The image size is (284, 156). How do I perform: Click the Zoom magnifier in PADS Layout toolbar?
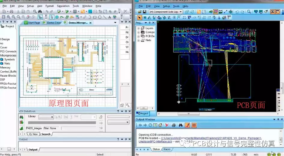[249, 12]
